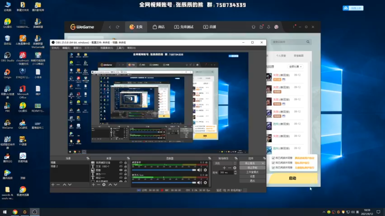This screenshot has height=216, width=385.
Task: Launch Chrome from the taskbar
Action: click(15, 212)
